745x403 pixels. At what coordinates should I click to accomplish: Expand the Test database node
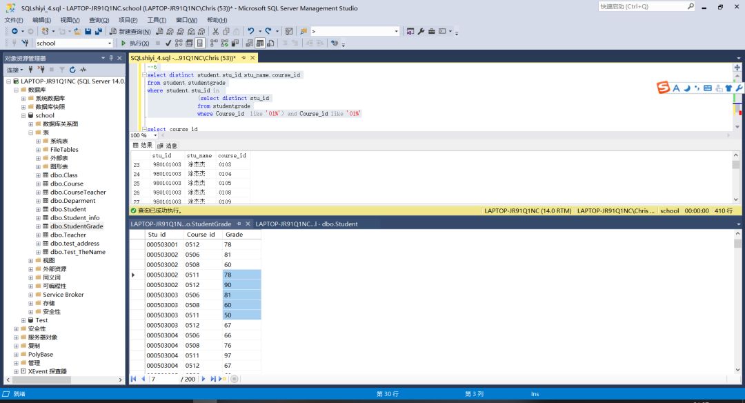[x=23, y=320]
